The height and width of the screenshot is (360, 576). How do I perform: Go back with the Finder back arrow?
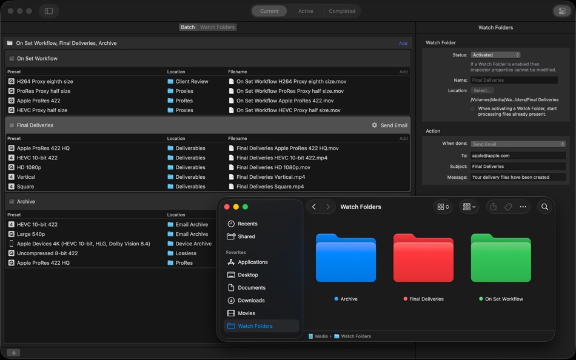pyautogui.click(x=314, y=207)
